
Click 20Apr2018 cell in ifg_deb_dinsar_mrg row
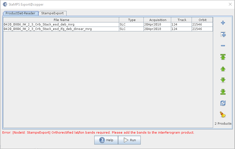click(x=157, y=29)
